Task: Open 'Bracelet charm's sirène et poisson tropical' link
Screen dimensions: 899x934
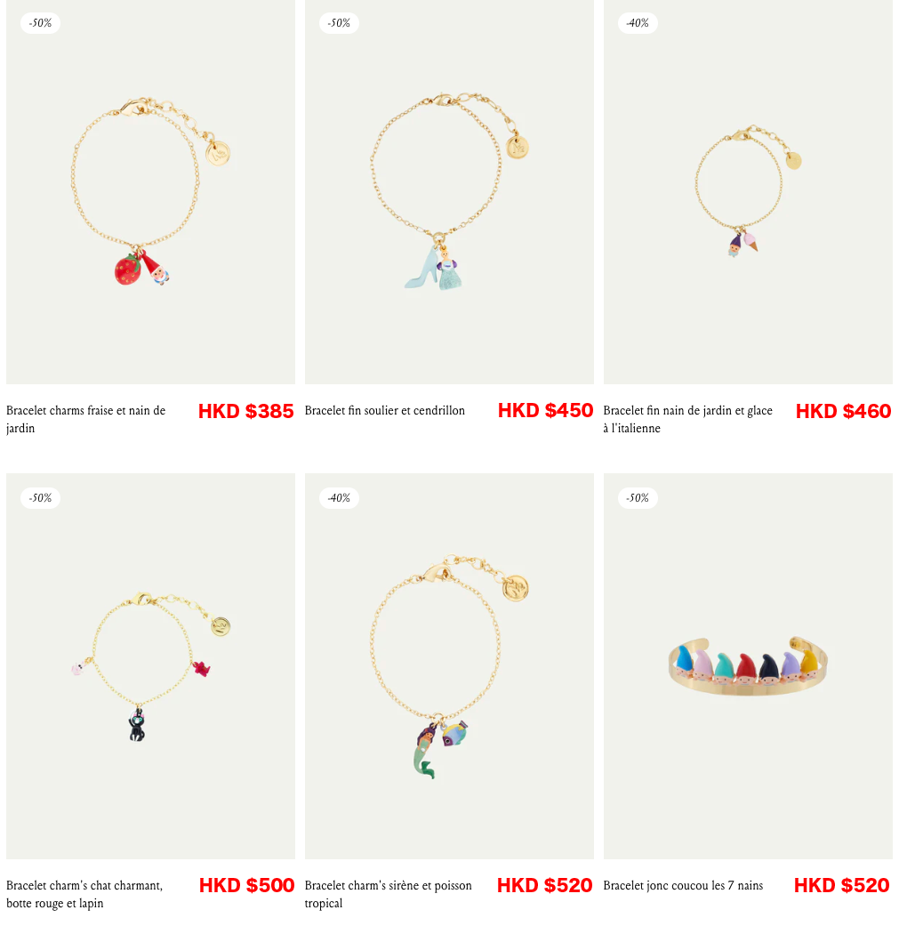Action: tap(389, 894)
